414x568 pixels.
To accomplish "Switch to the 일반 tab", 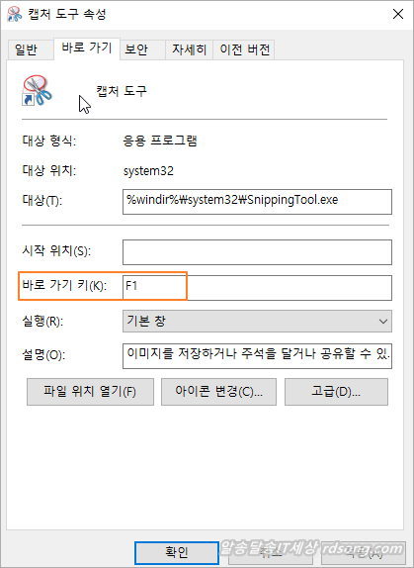I will tap(26, 49).
